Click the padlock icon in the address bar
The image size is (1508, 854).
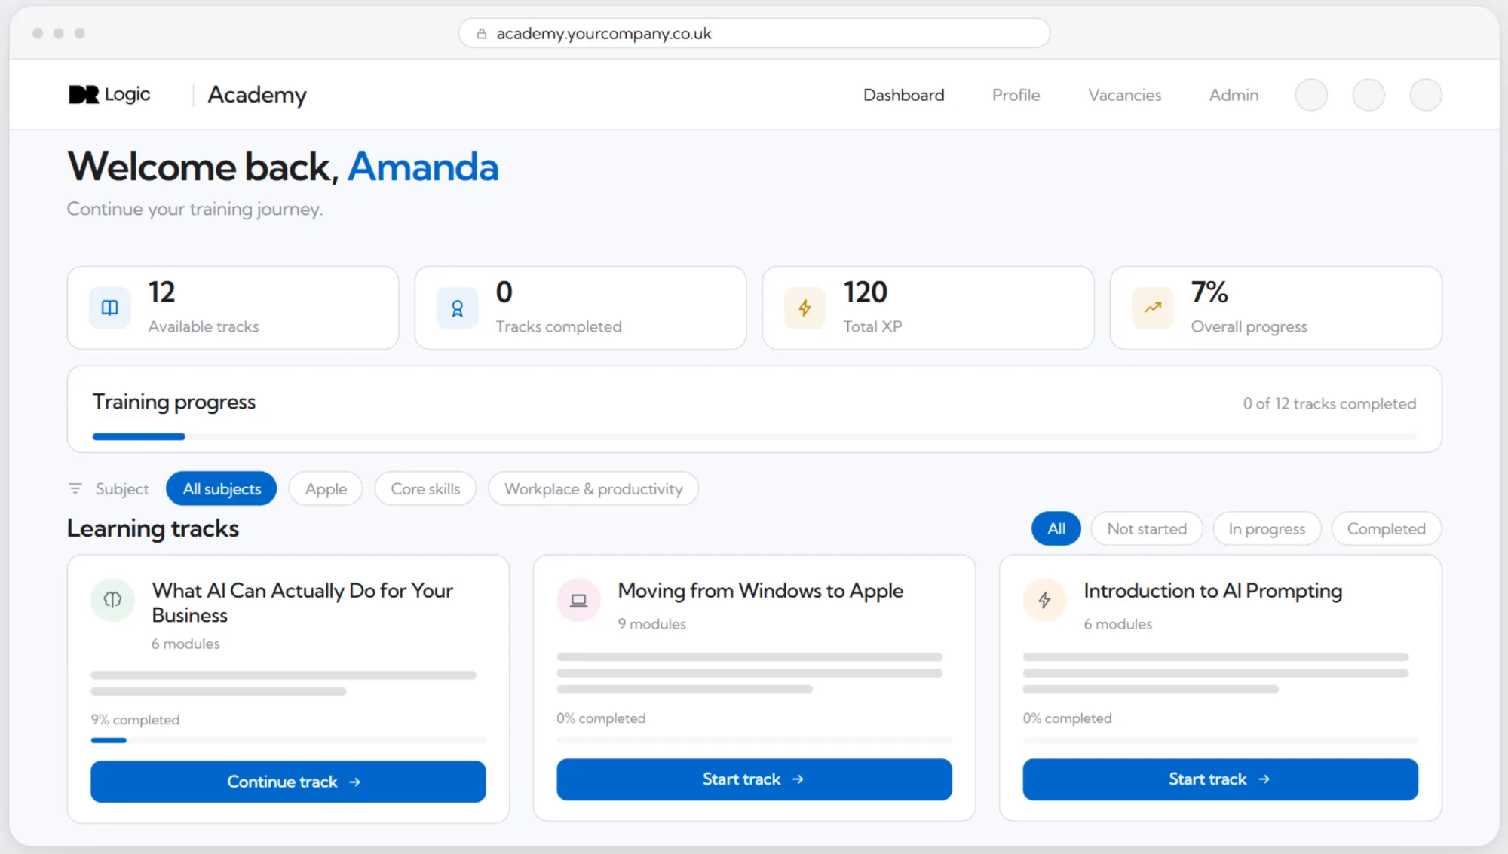point(482,34)
